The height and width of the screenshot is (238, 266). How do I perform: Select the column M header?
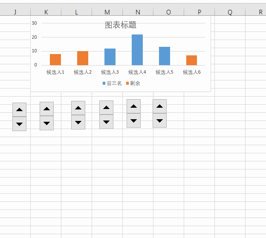point(107,12)
